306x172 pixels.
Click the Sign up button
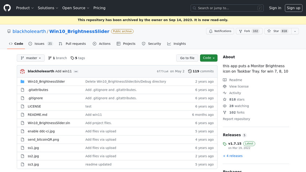click(x=293, y=8)
